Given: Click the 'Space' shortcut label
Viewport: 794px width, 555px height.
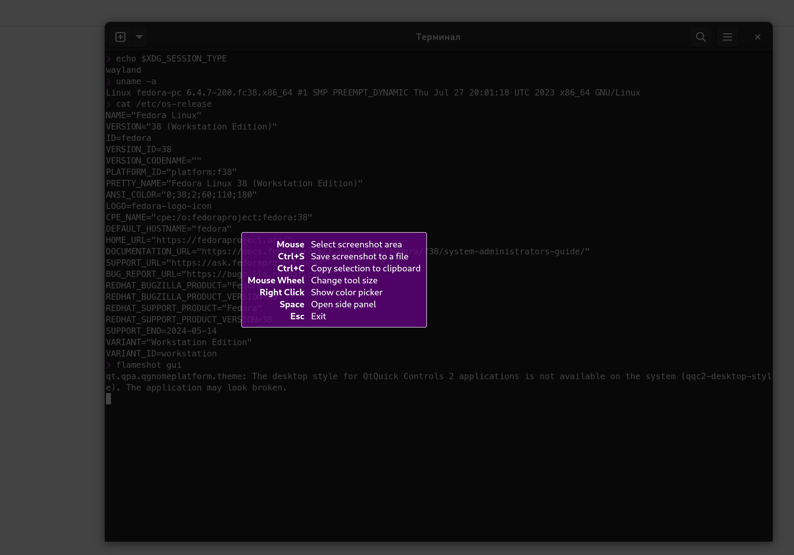Looking at the screenshot, I should click(292, 305).
